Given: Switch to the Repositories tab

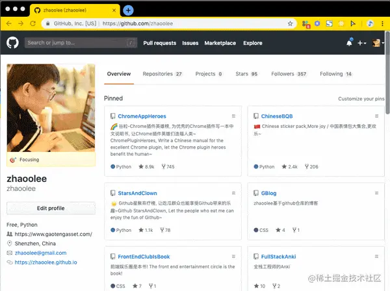Looking at the screenshot, I should [162, 74].
